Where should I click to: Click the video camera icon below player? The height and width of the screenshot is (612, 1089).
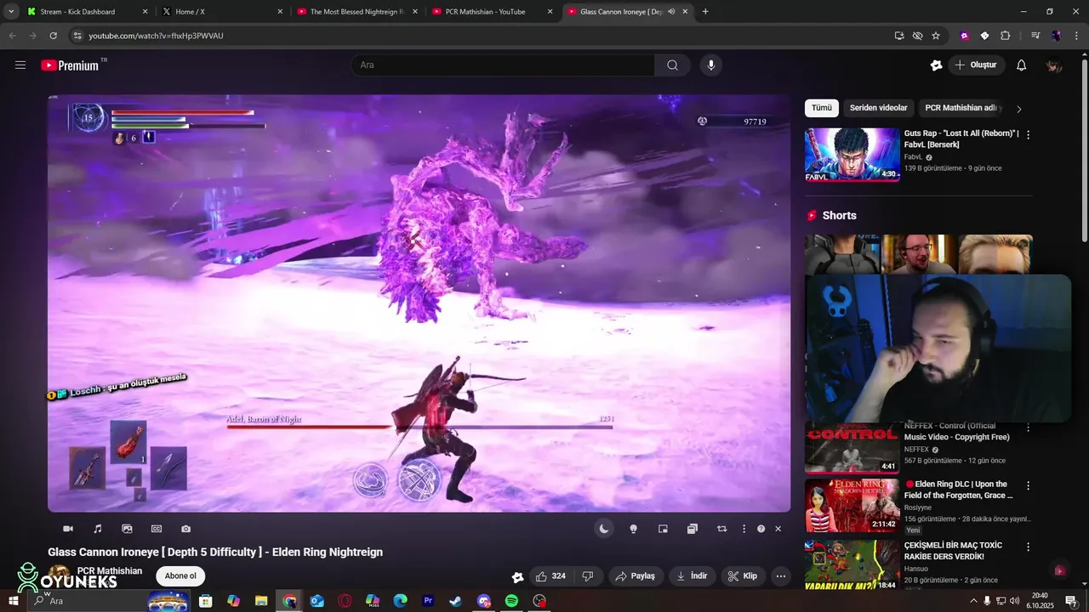coord(68,529)
